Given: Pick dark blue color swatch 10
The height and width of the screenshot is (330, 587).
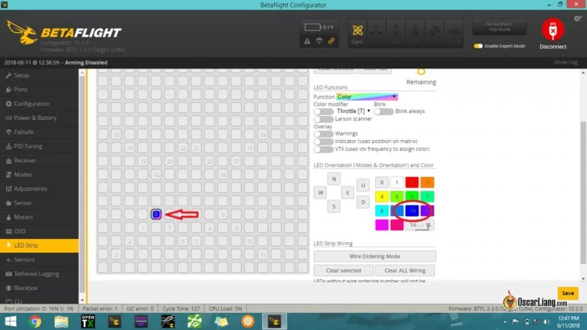Looking at the screenshot, I should (x=412, y=211).
